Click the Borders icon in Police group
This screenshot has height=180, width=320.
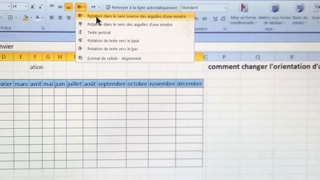click(10, 17)
